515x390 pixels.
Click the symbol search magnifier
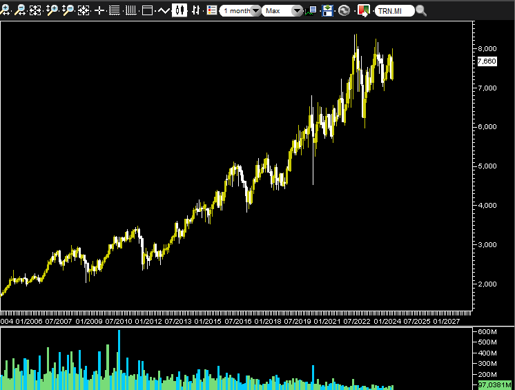point(421,11)
